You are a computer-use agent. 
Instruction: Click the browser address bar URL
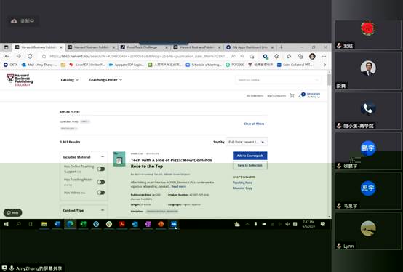[x=138, y=56]
